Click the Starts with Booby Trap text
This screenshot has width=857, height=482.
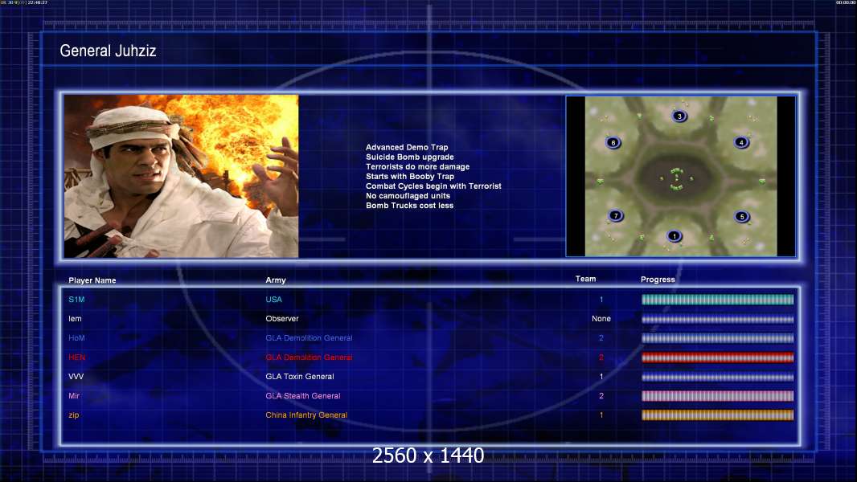coord(410,176)
